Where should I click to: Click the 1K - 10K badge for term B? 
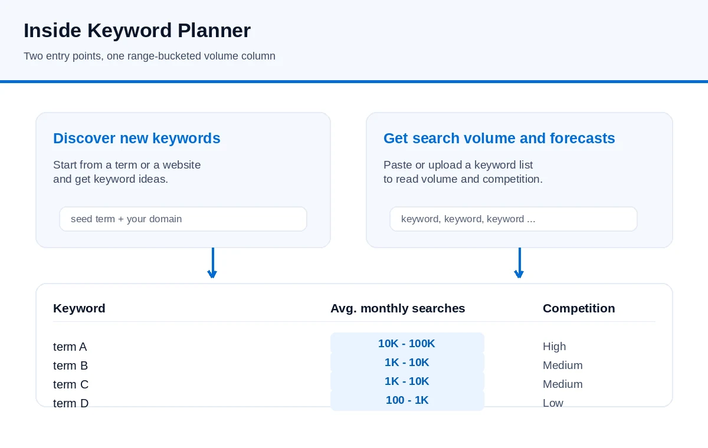(x=407, y=363)
